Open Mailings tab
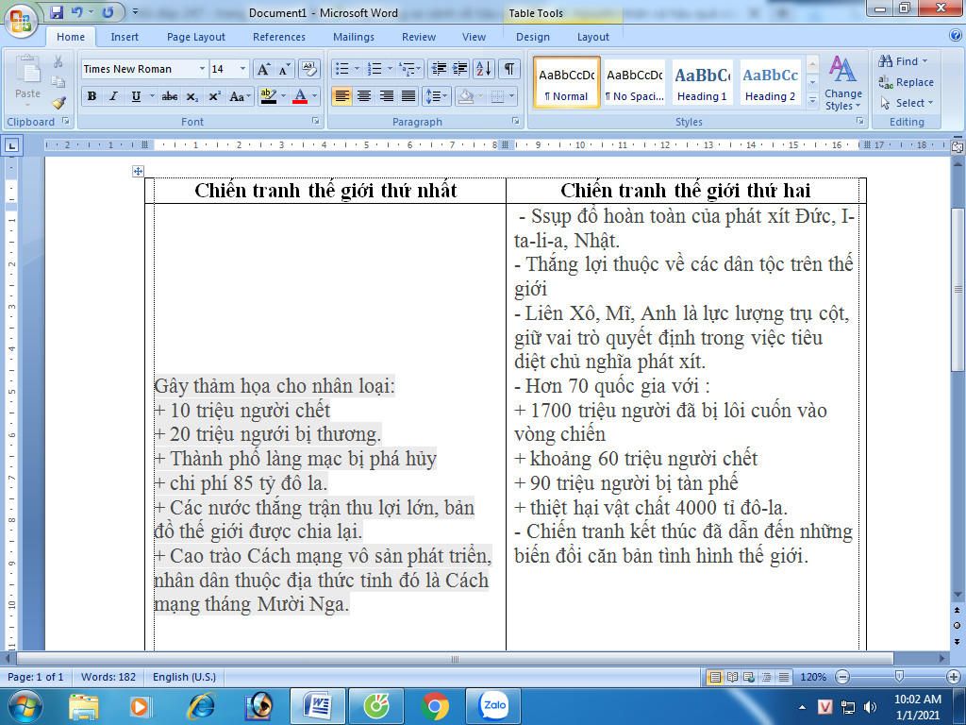Image resolution: width=966 pixels, height=725 pixels. [354, 37]
